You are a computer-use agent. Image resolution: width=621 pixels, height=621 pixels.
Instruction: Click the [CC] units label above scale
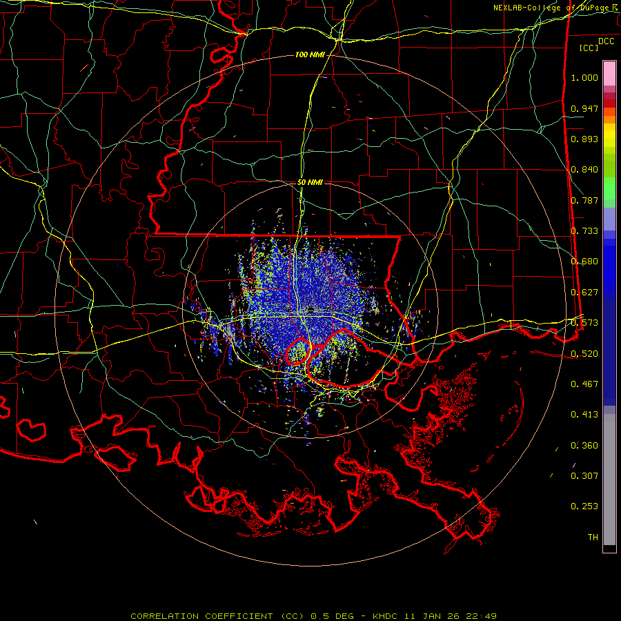click(589, 48)
